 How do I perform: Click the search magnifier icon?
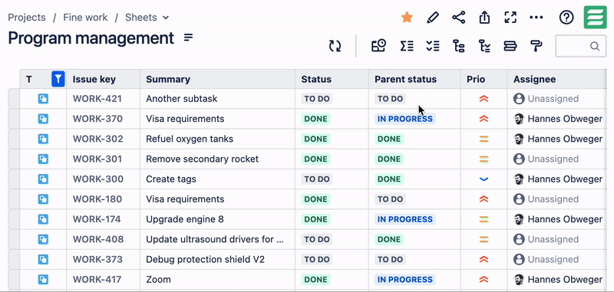pyautogui.click(x=594, y=46)
